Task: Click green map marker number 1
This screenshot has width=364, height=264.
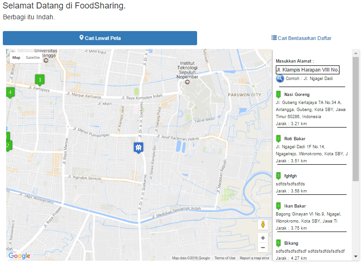Action: pos(40,80)
